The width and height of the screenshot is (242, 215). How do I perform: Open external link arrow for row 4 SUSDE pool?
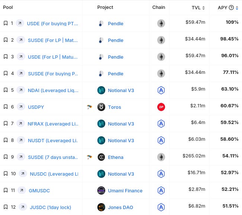coord(21,73)
